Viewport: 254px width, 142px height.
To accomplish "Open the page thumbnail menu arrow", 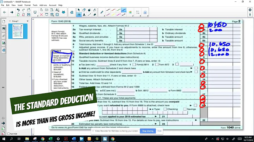I will click(x=22, y=26).
